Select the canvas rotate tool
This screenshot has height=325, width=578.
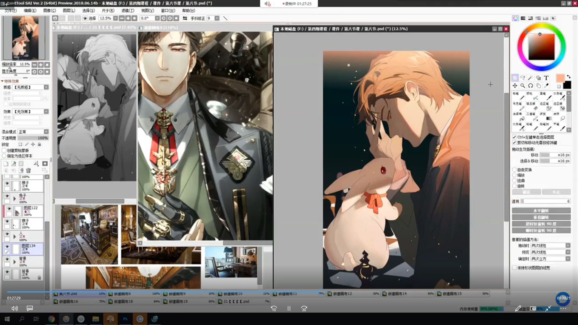pos(530,85)
